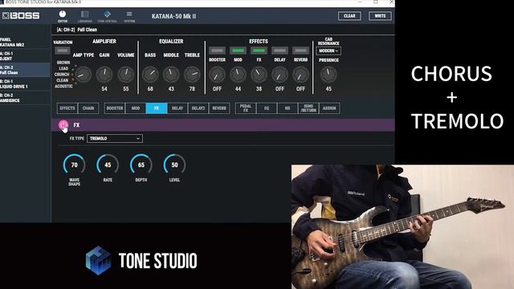This screenshot has width=514, height=289.
Task: Switch to the Chain tab
Action: [88, 108]
